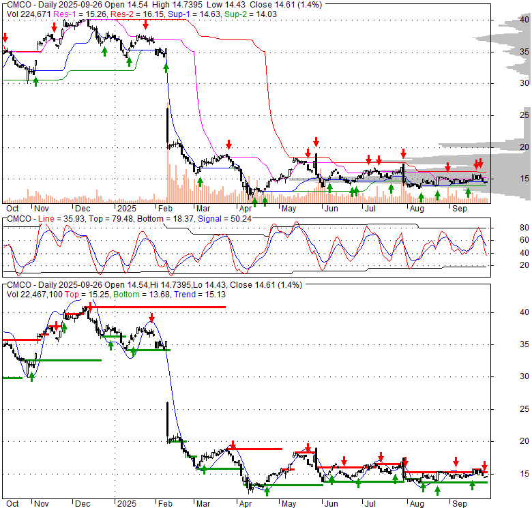Click the Sep label on top chart axis
The height and width of the screenshot is (508, 532).
[x=460, y=209]
